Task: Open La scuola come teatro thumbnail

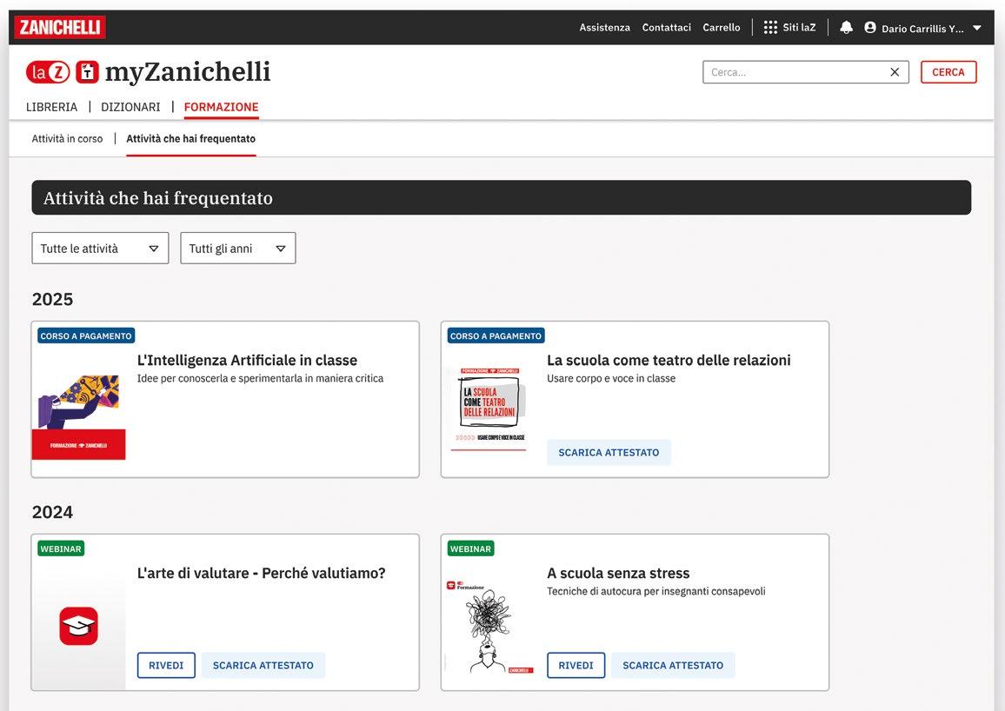Action: (x=489, y=409)
